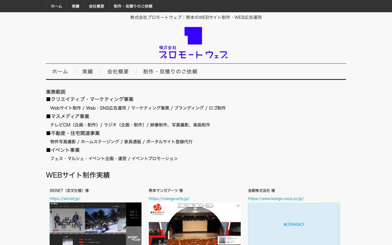The width and height of the screenshot is (392, 245).
Task: Open the https://skinet.jp/ link
Action: [65, 198]
